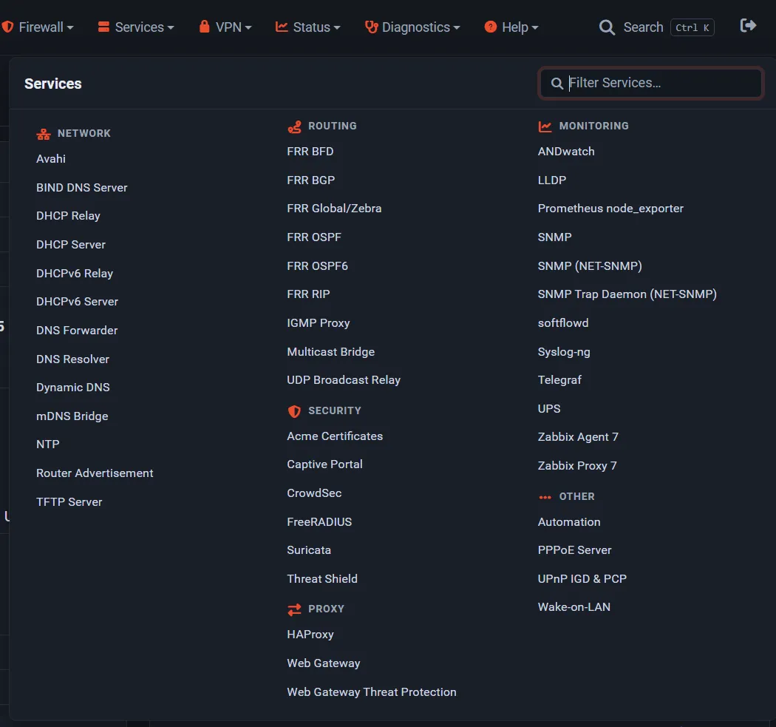Select FRR OSPF6
Viewport: 776px width, 727px height.
317,266
